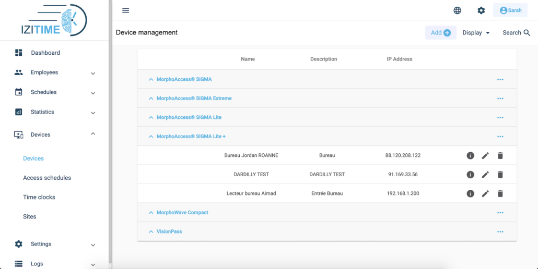
Task: Select the Devices submenu item
Action: point(33,158)
